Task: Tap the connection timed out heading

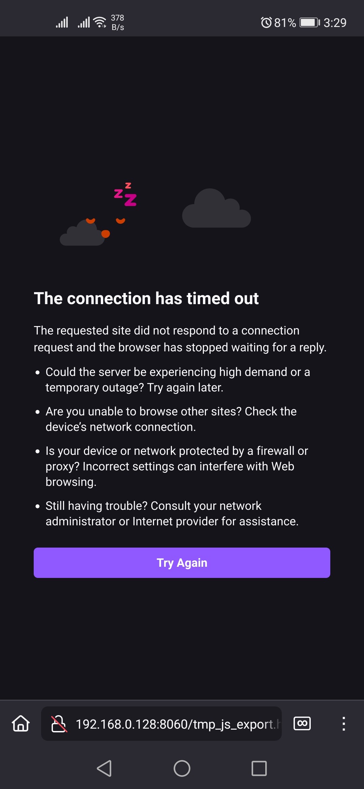Action: click(x=146, y=298)
